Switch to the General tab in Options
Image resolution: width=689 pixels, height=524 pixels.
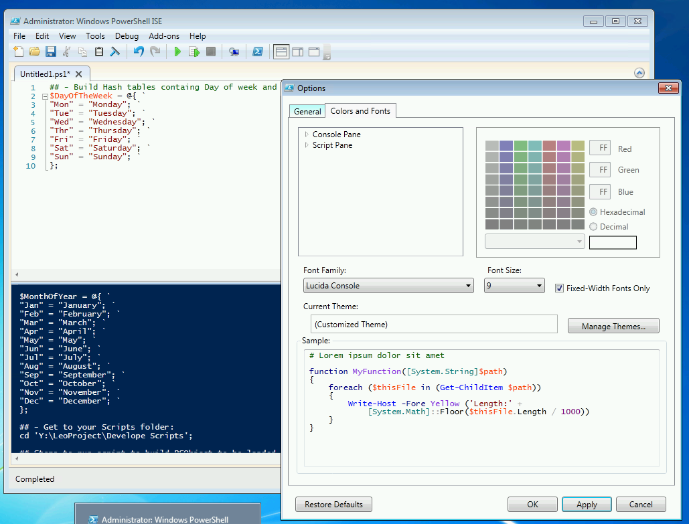coord(307,112)
